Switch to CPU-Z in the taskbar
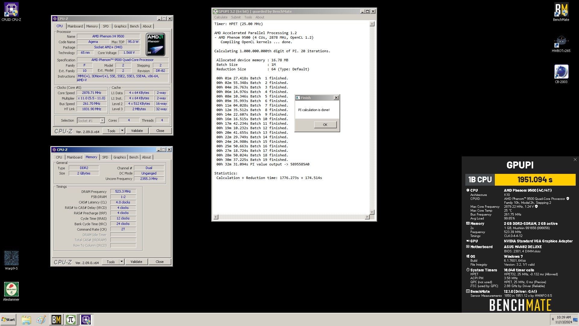 point(86,320)
